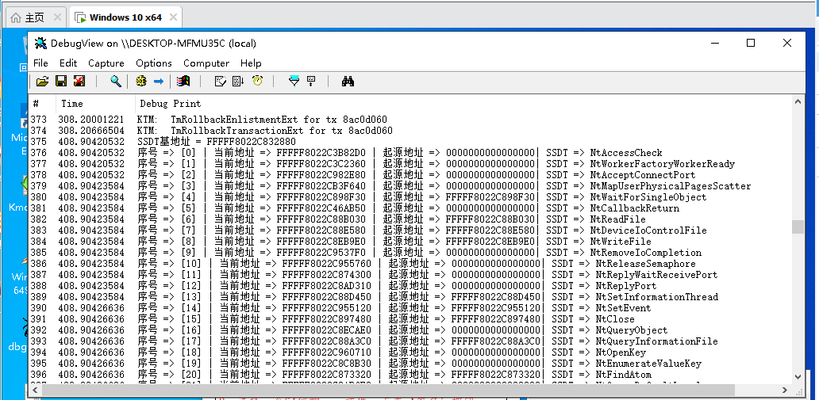Open Find with the binoculars icon
Screen dimensions: 819x400
pyautogui.click(x=348, y=81)
